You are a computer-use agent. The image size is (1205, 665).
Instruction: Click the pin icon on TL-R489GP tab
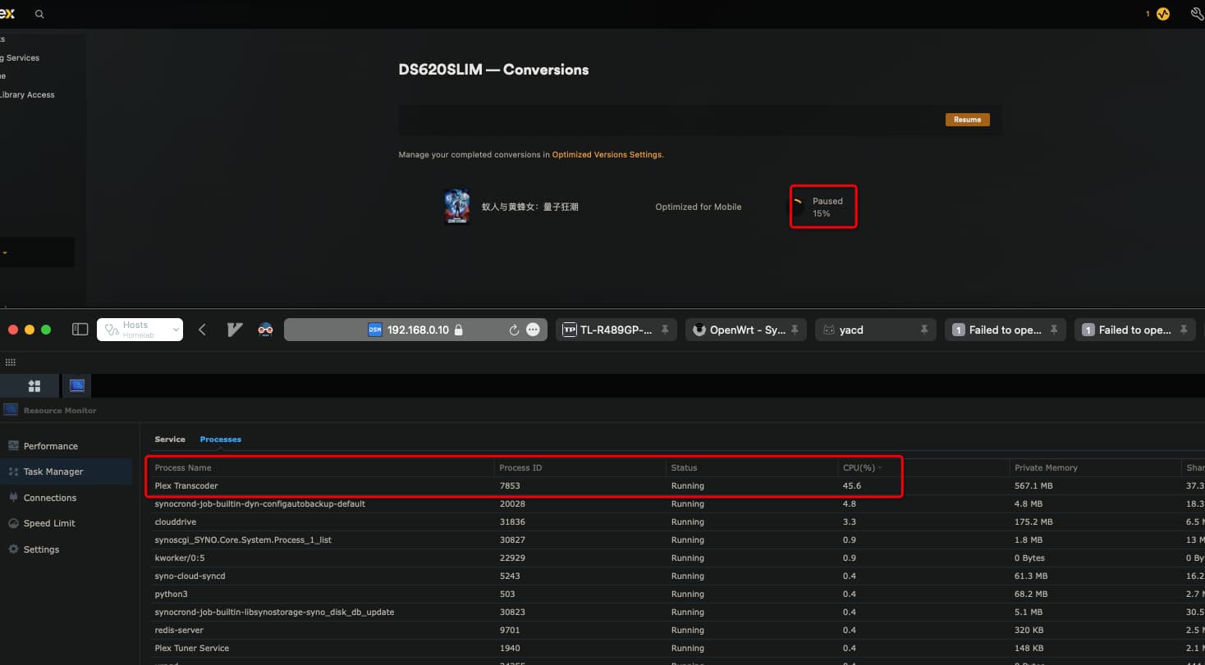664,330
